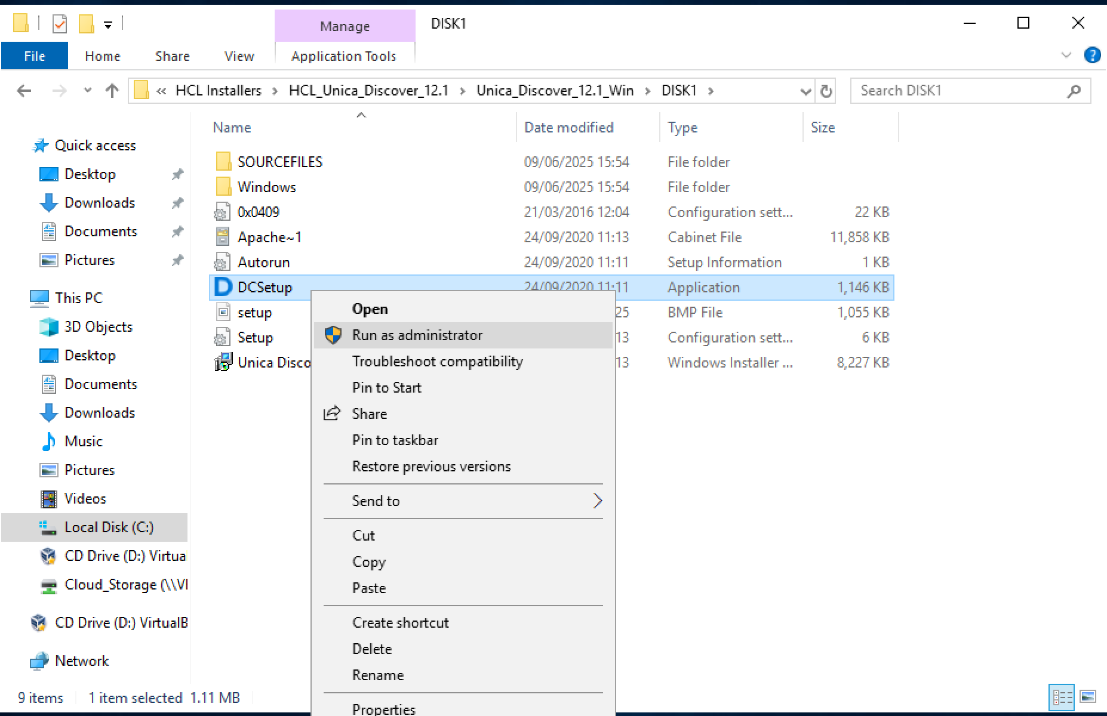The width and height of the screenshot is (1107, 716).
Task: Click the Windows folder icon
Action: (223, 187)
